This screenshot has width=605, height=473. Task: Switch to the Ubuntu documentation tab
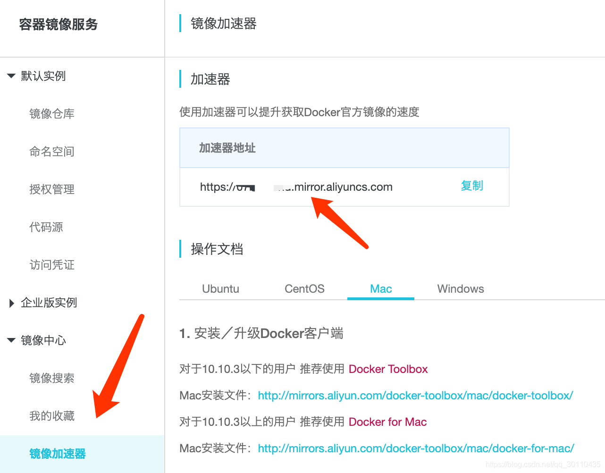pos(220,289)
